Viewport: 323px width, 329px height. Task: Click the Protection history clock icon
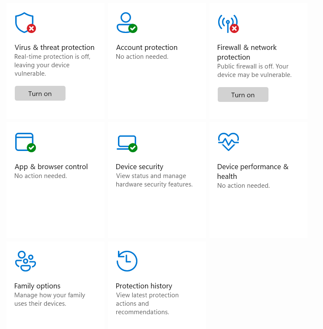coord(127,261)
